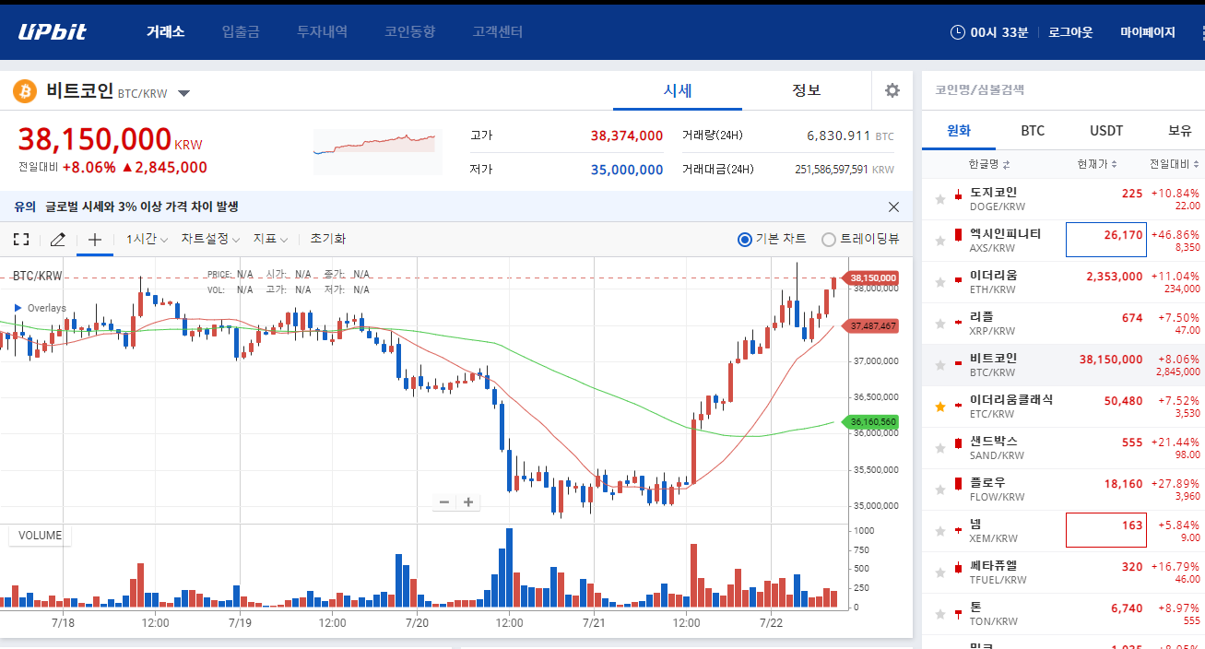The width and height of the screenshot is (1205, 649).
Task: Favorite star for 도지코인
Action: 940,199
